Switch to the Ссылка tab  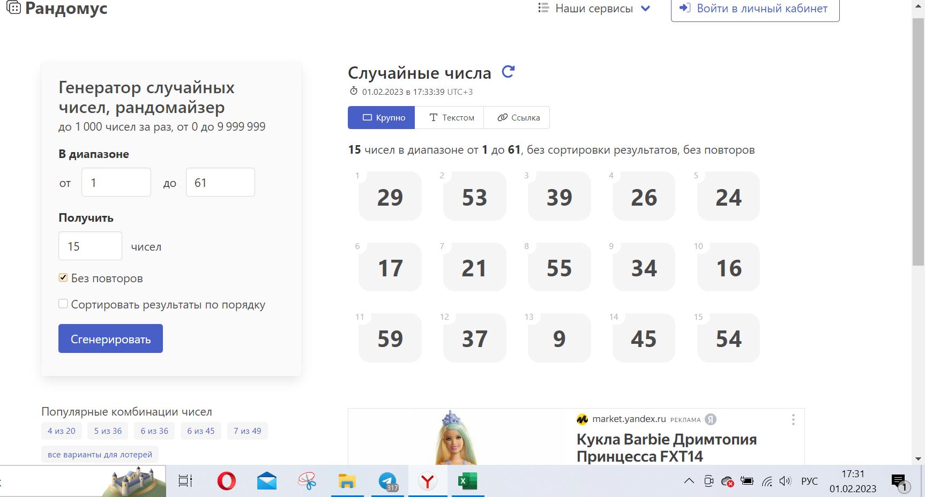click(518, 118)
